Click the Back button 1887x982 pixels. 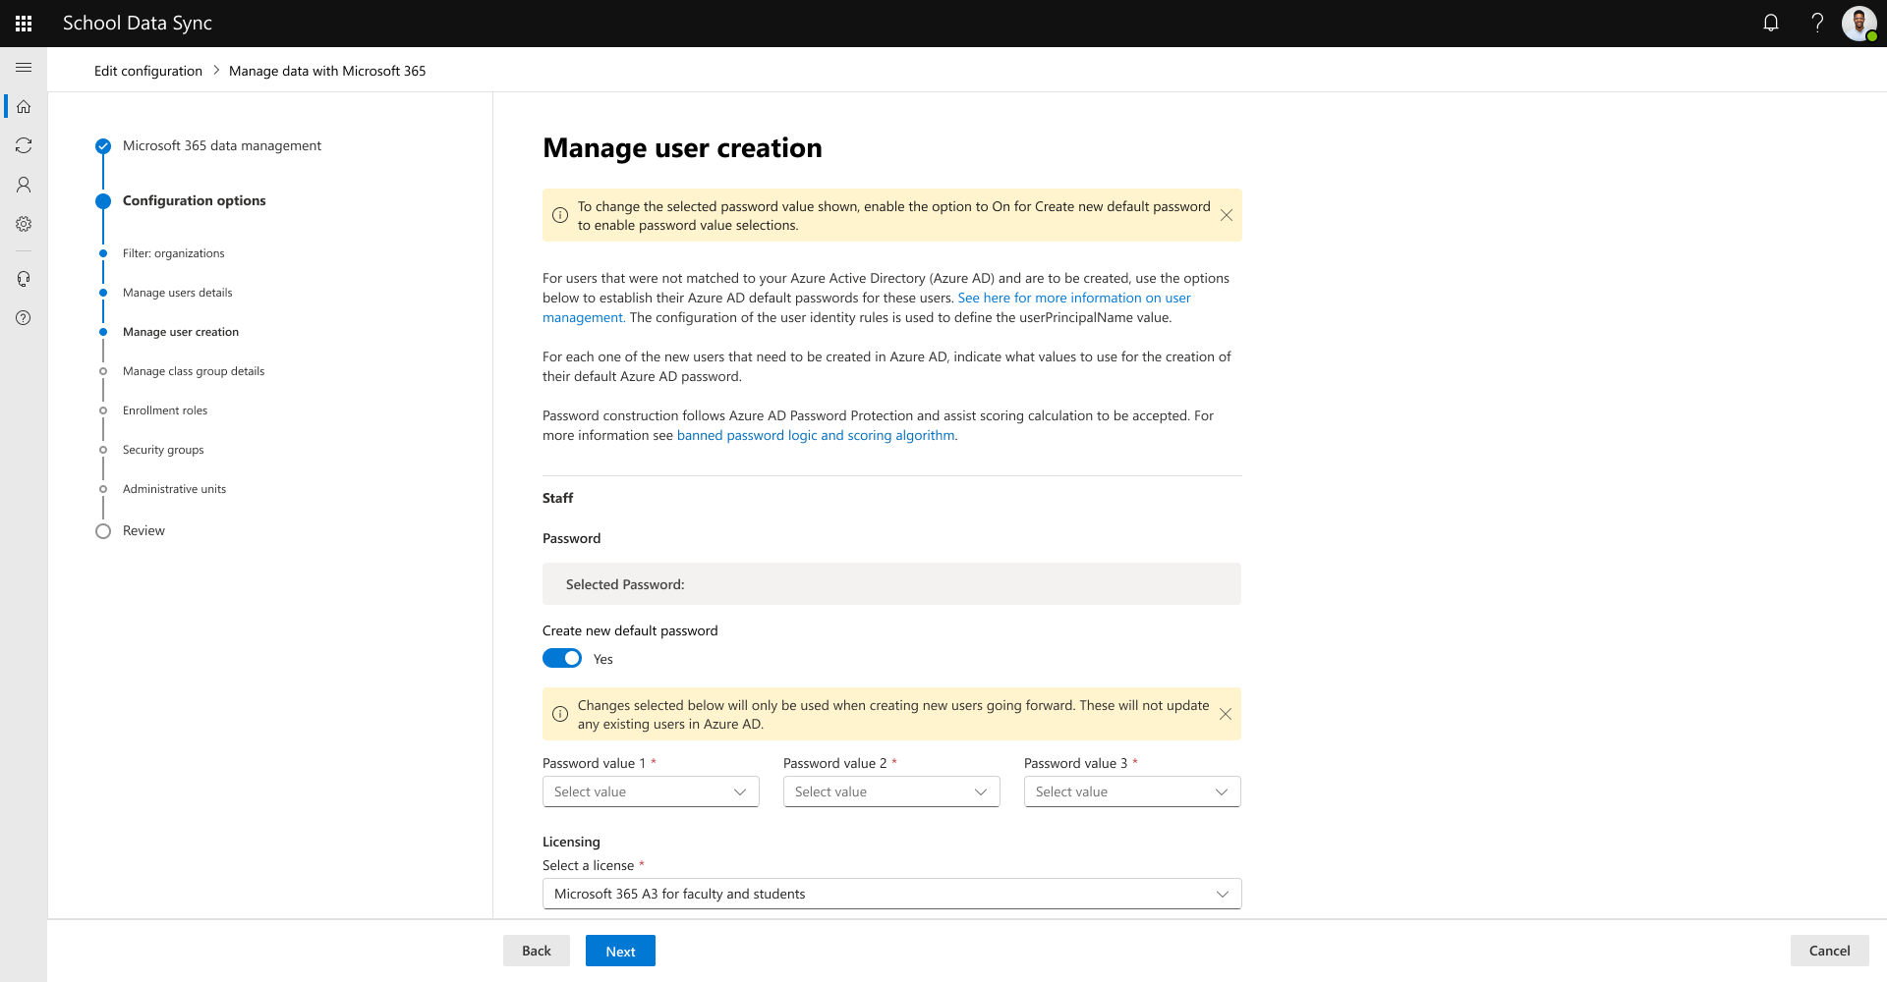(x=537, y=951)
